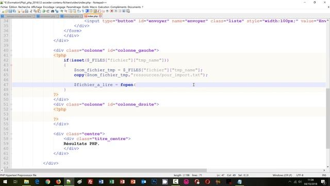
Task: Click the green Undo arrow icon
Action: 44,11
